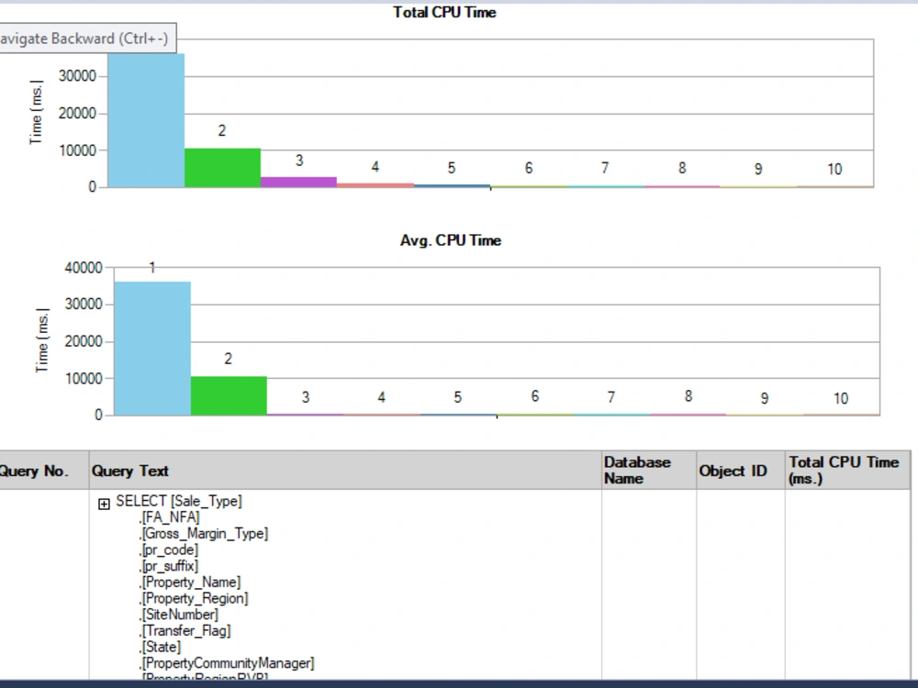Click purple bar 3 in Total CPU Time chart
This screenshot has height=688, width=918.
298,182
